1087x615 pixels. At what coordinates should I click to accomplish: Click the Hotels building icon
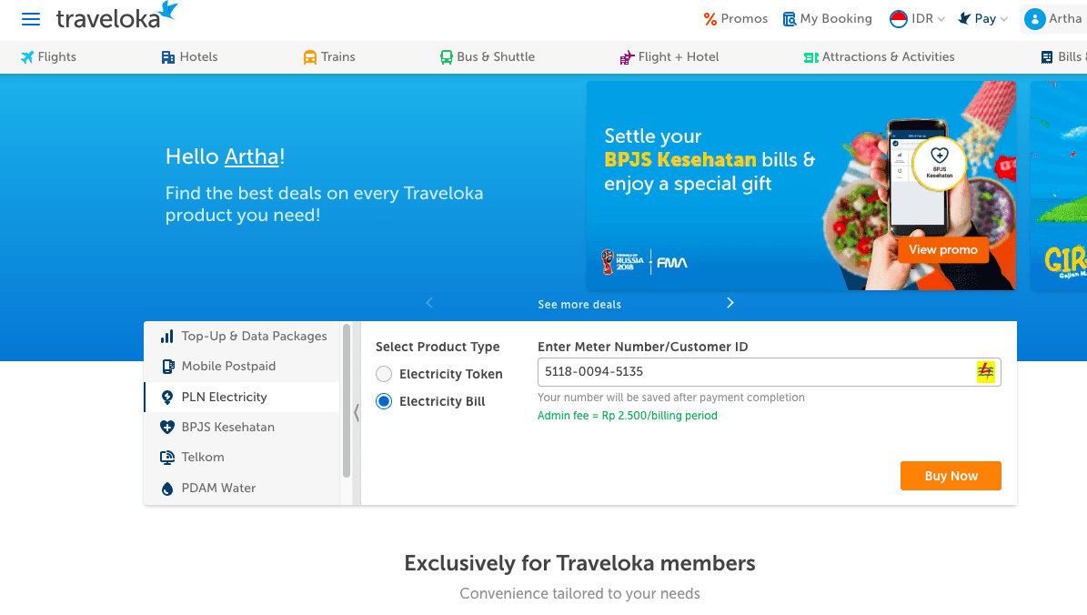pyautogui.click(x=167, y=57)
